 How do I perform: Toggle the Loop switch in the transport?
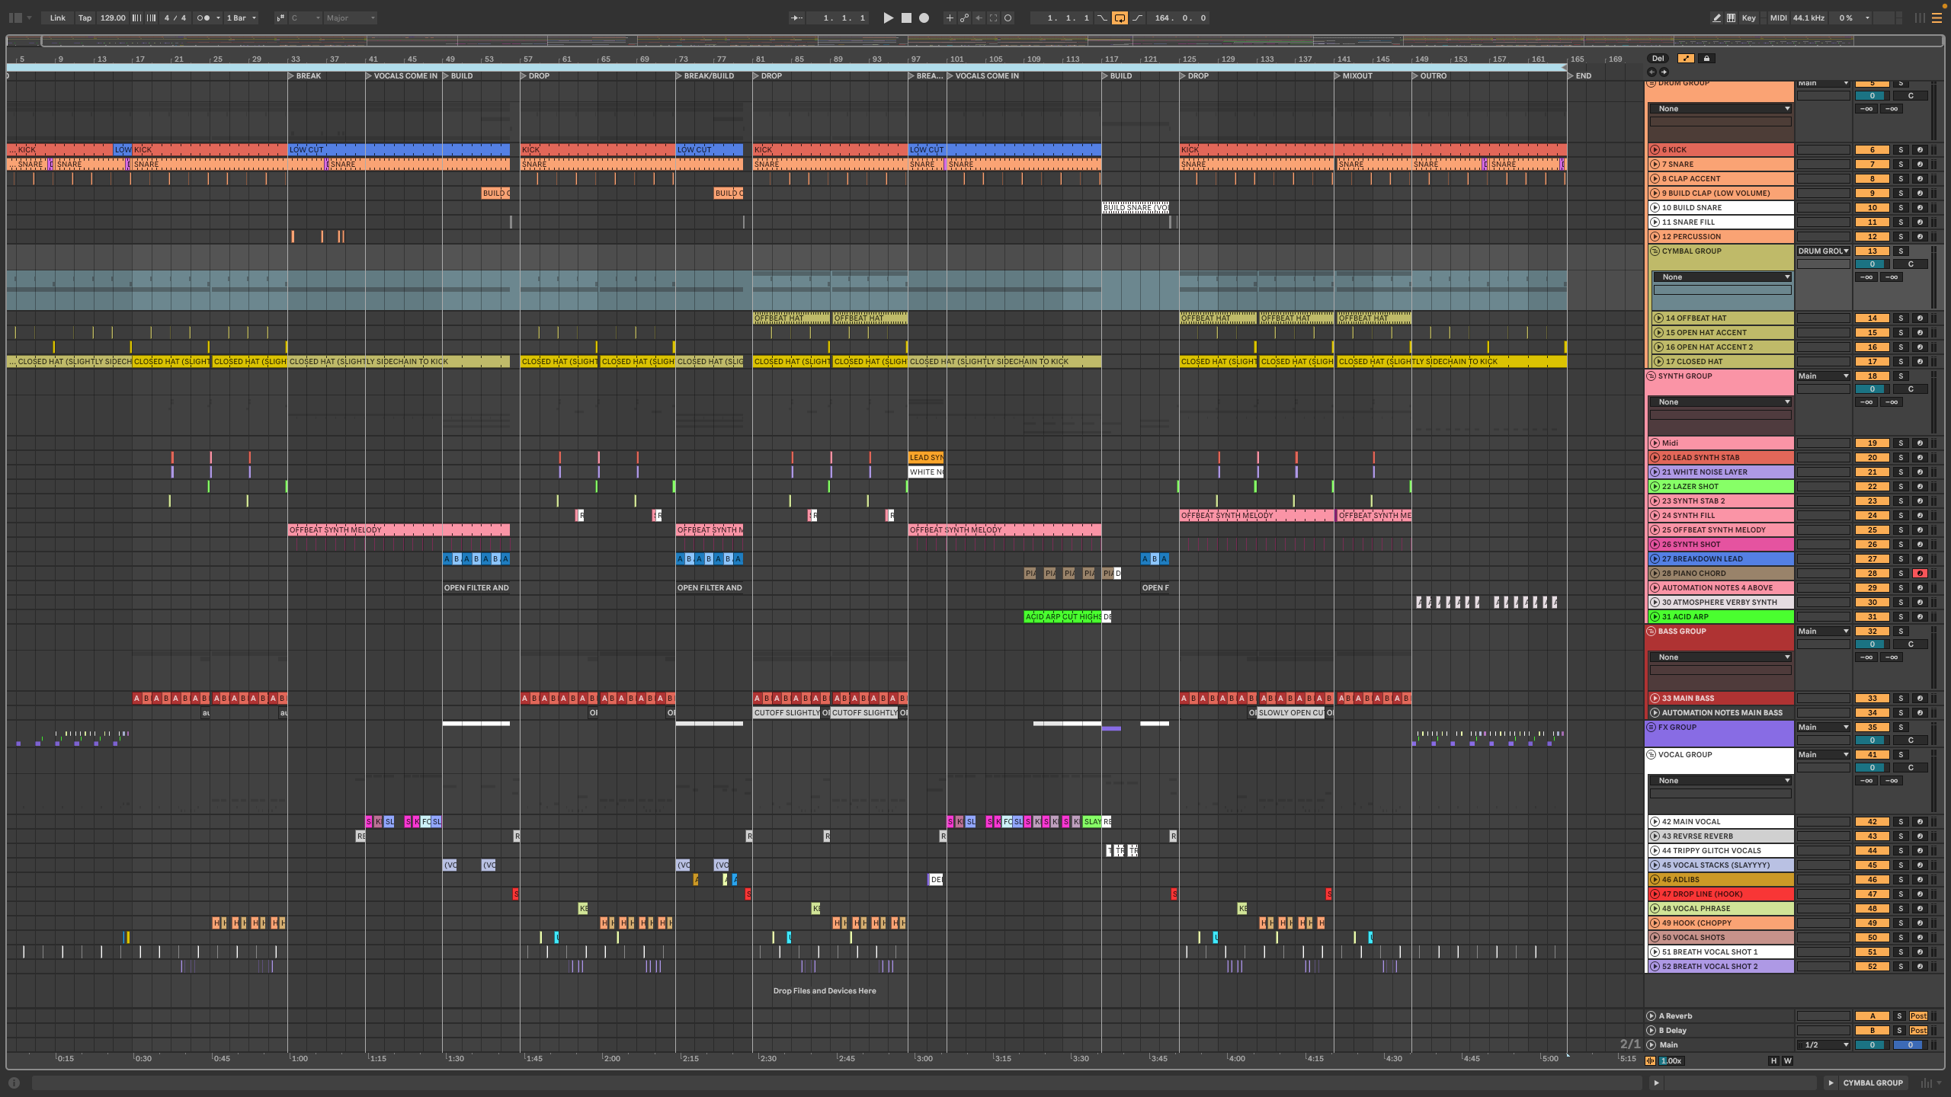1120,18
